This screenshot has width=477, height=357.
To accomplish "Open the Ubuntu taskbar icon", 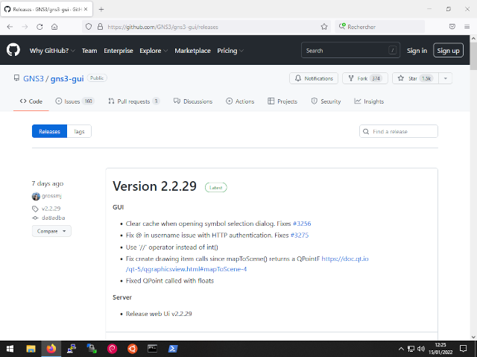I will [133, 349].
